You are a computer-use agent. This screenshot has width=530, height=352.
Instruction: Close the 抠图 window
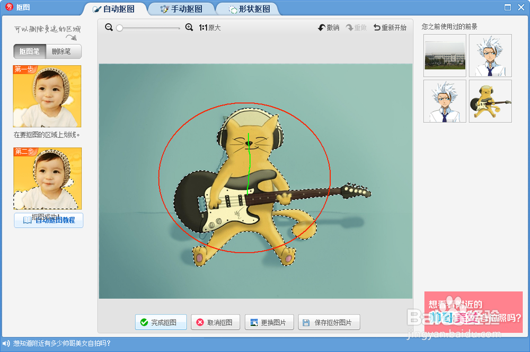[x=521, y=7]
